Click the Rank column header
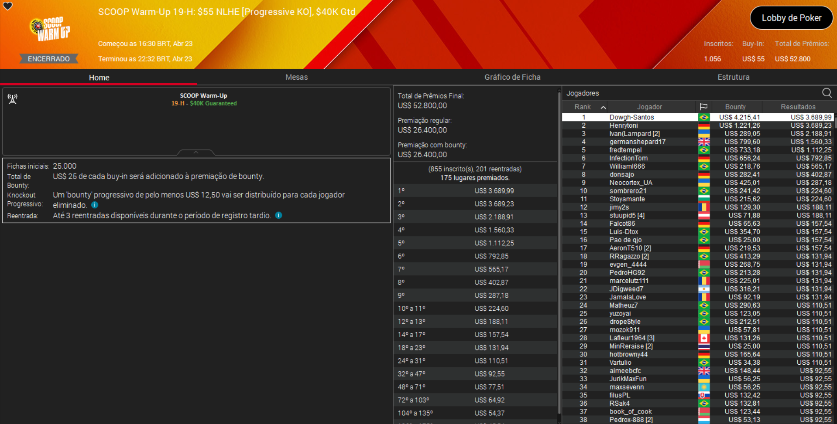 click(583, 107)
